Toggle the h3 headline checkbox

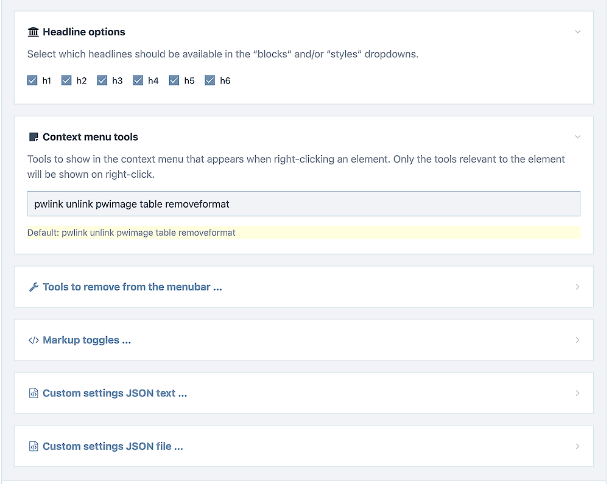(x=102, y=80)
